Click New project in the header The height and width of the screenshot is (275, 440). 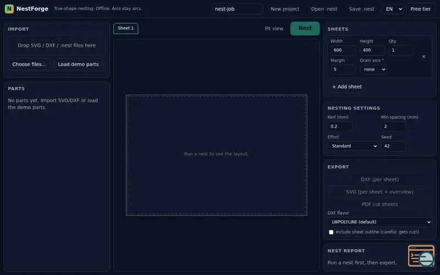[285, 9]
